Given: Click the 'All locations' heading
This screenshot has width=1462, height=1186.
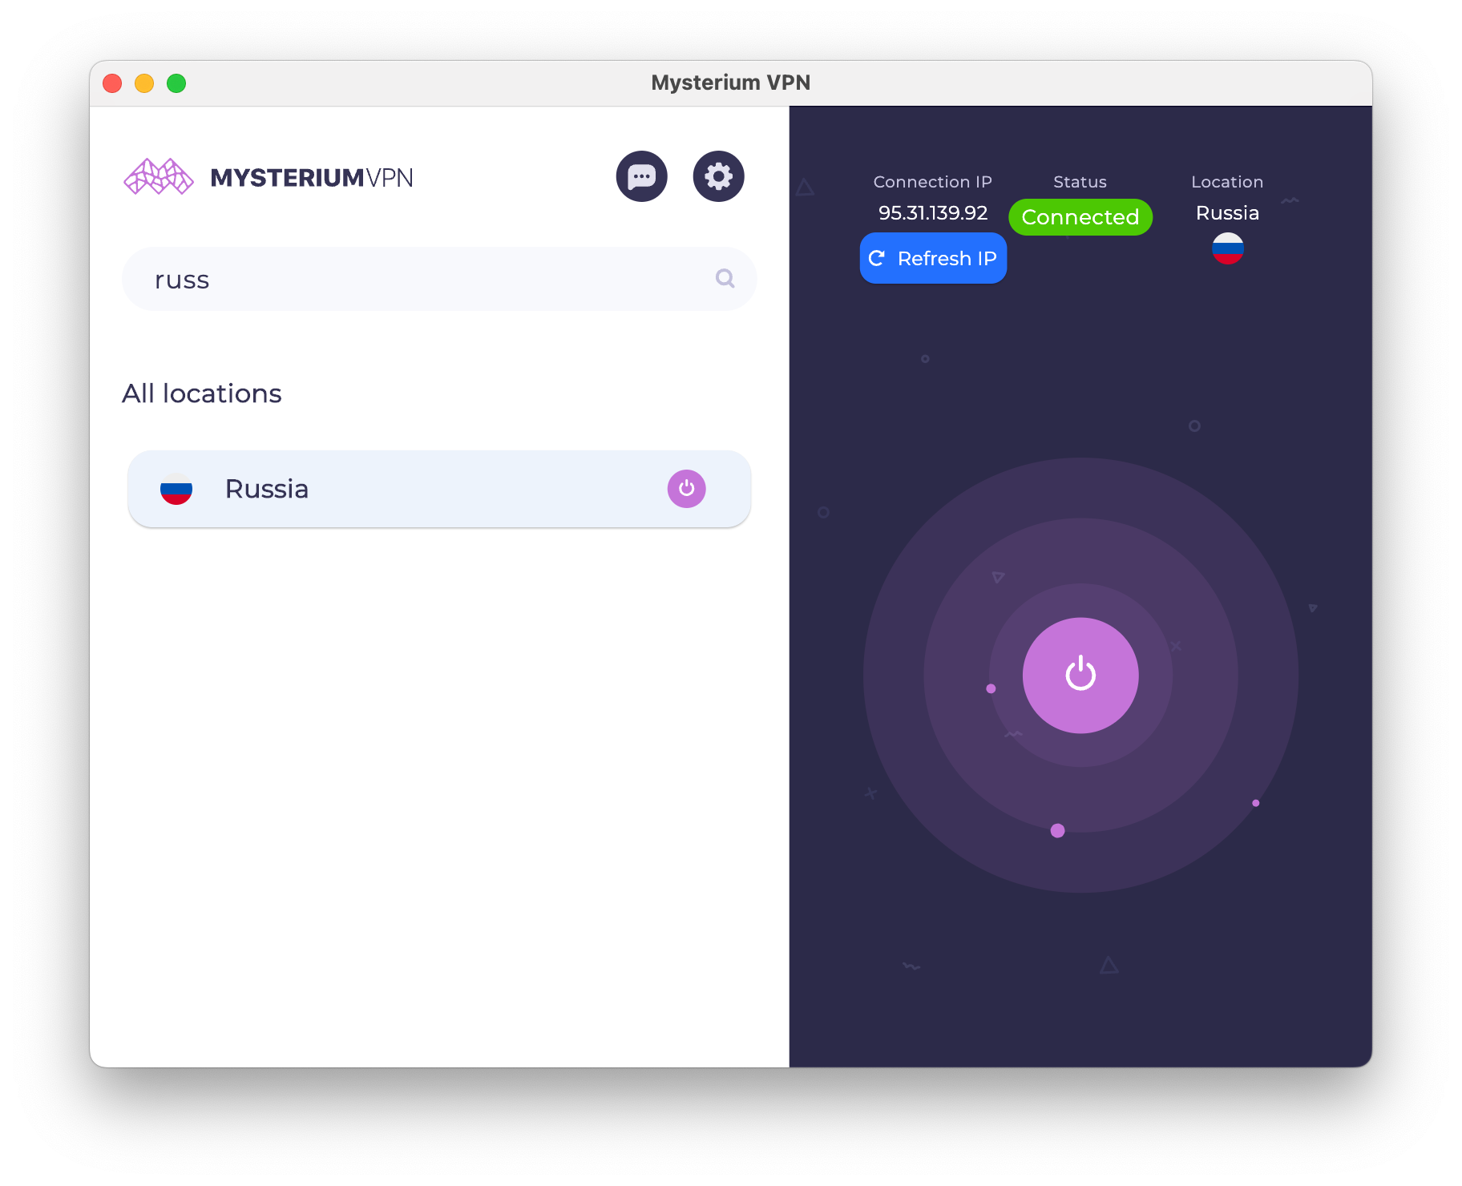Looking at the screenshot, I should (202, 393).
